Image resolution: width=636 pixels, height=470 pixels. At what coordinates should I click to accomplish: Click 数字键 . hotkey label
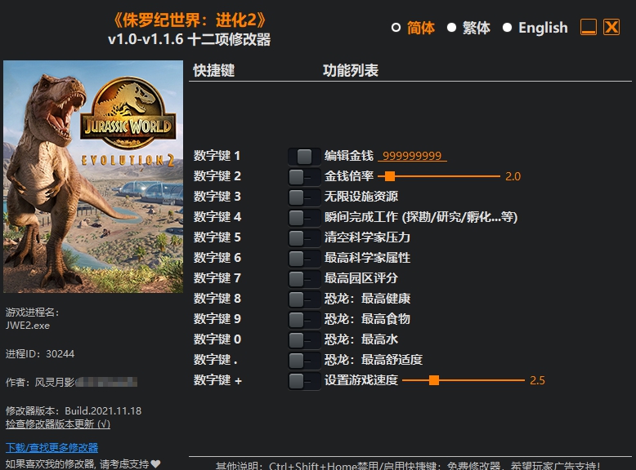215,360
